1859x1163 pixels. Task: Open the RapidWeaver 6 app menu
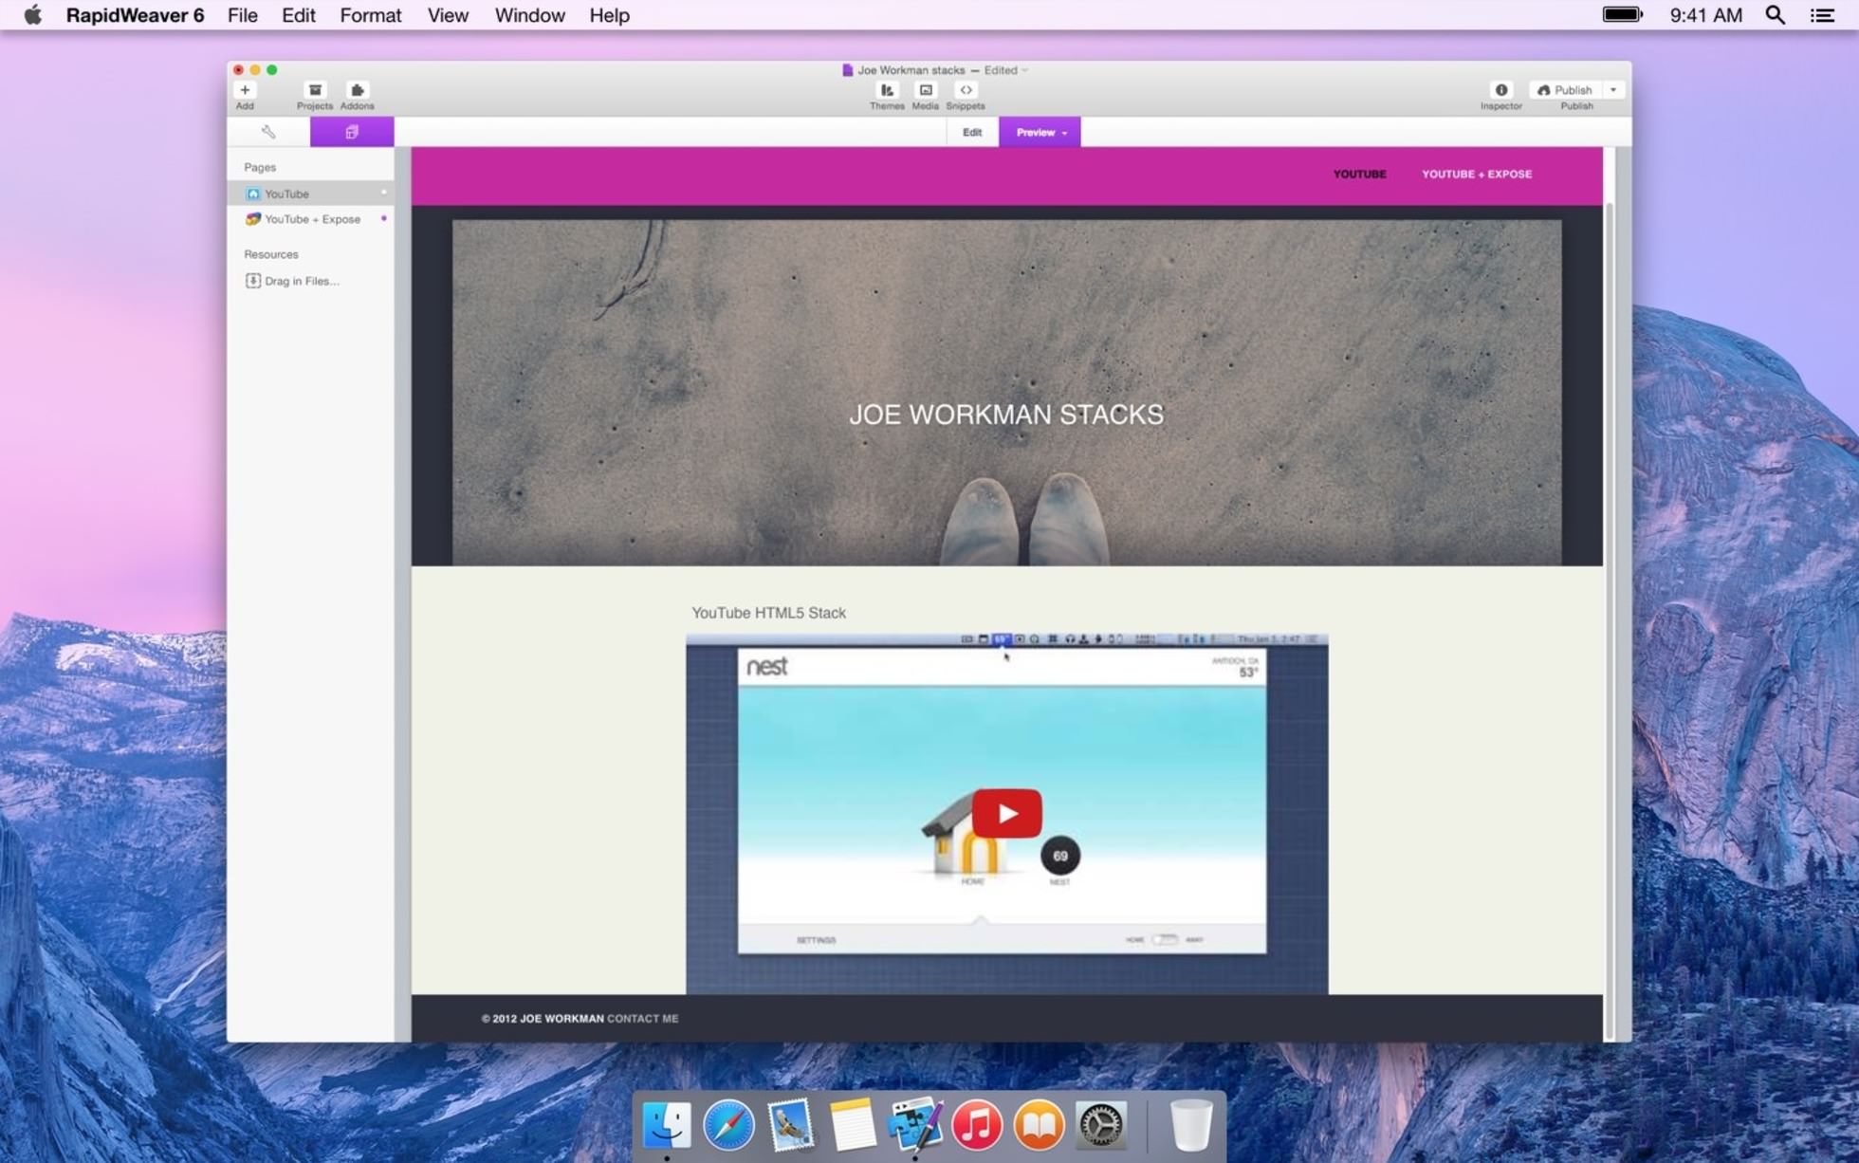[135, 15]
